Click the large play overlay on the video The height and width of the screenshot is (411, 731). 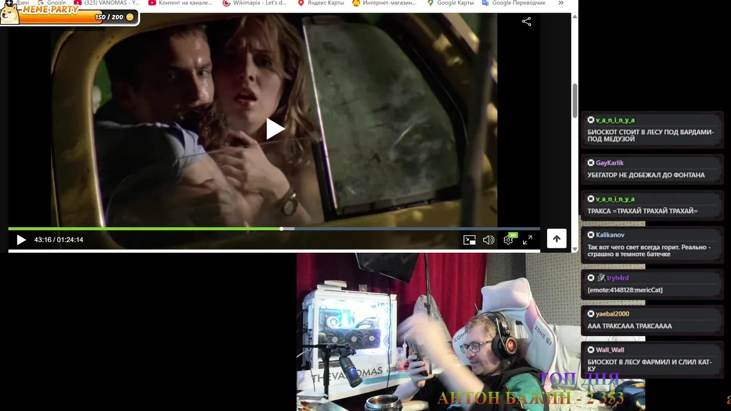pyautogui.click(x=275, y=129)
